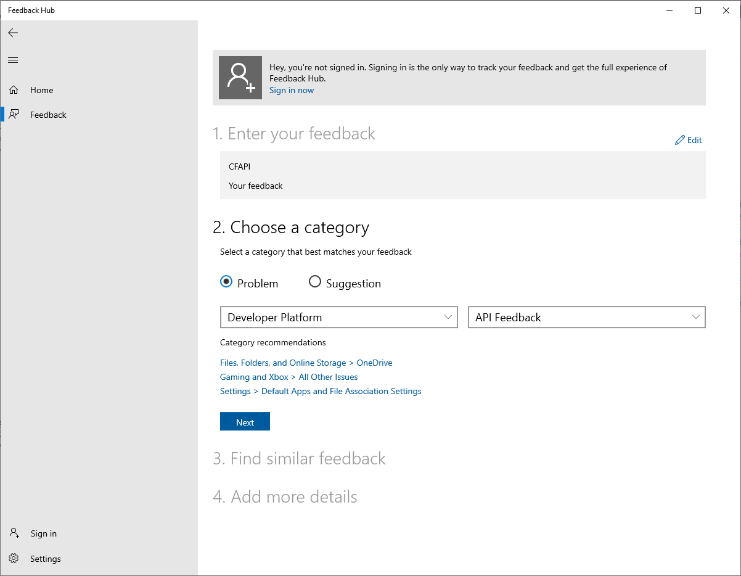Select the Home house icon in sidebar

tap(14, 89)
